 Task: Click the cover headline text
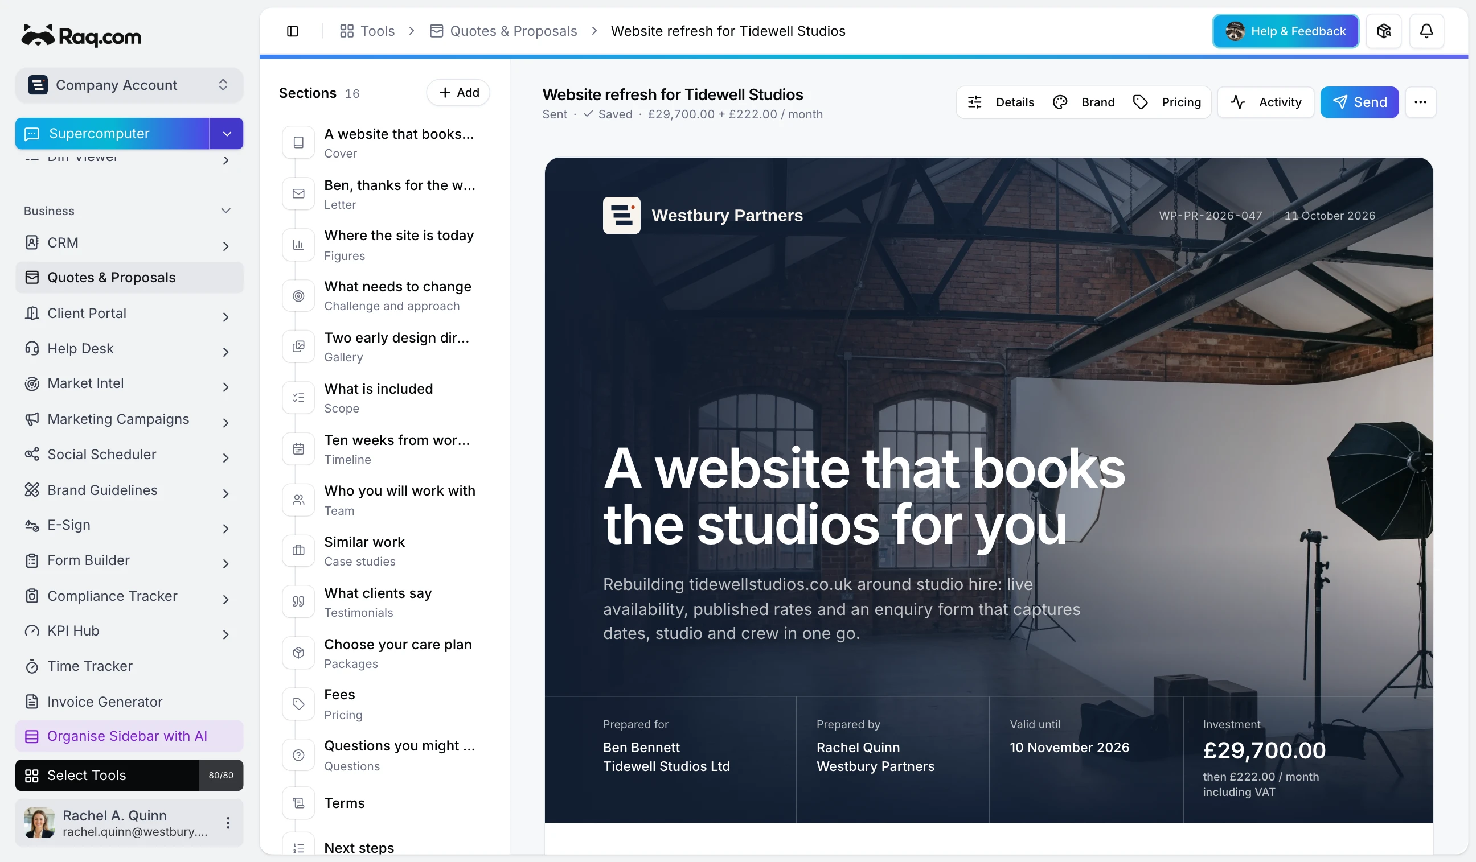click(x=864, y=496)
